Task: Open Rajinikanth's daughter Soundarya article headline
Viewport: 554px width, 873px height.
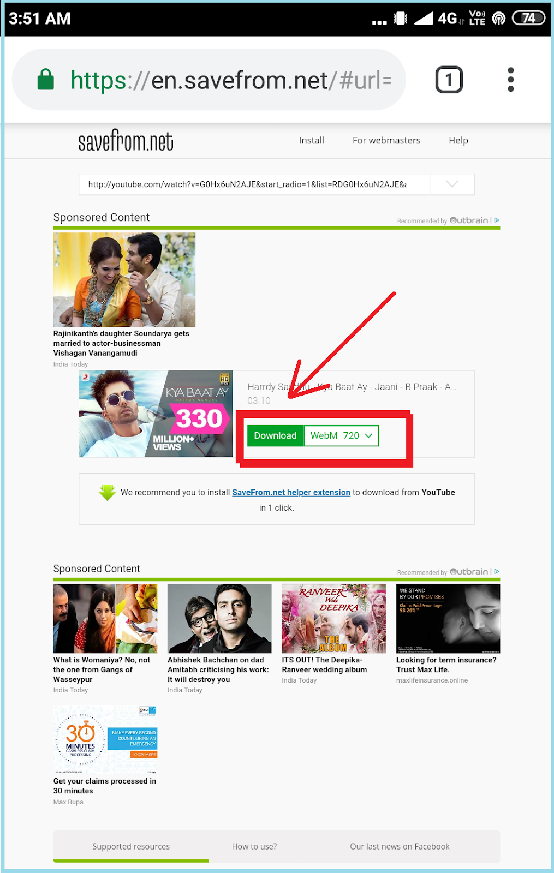Action: click(121, 343)
